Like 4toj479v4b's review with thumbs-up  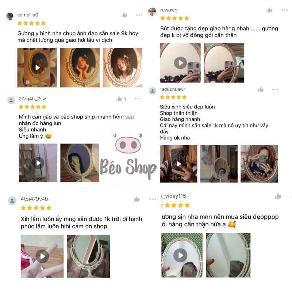coord(137,199)
